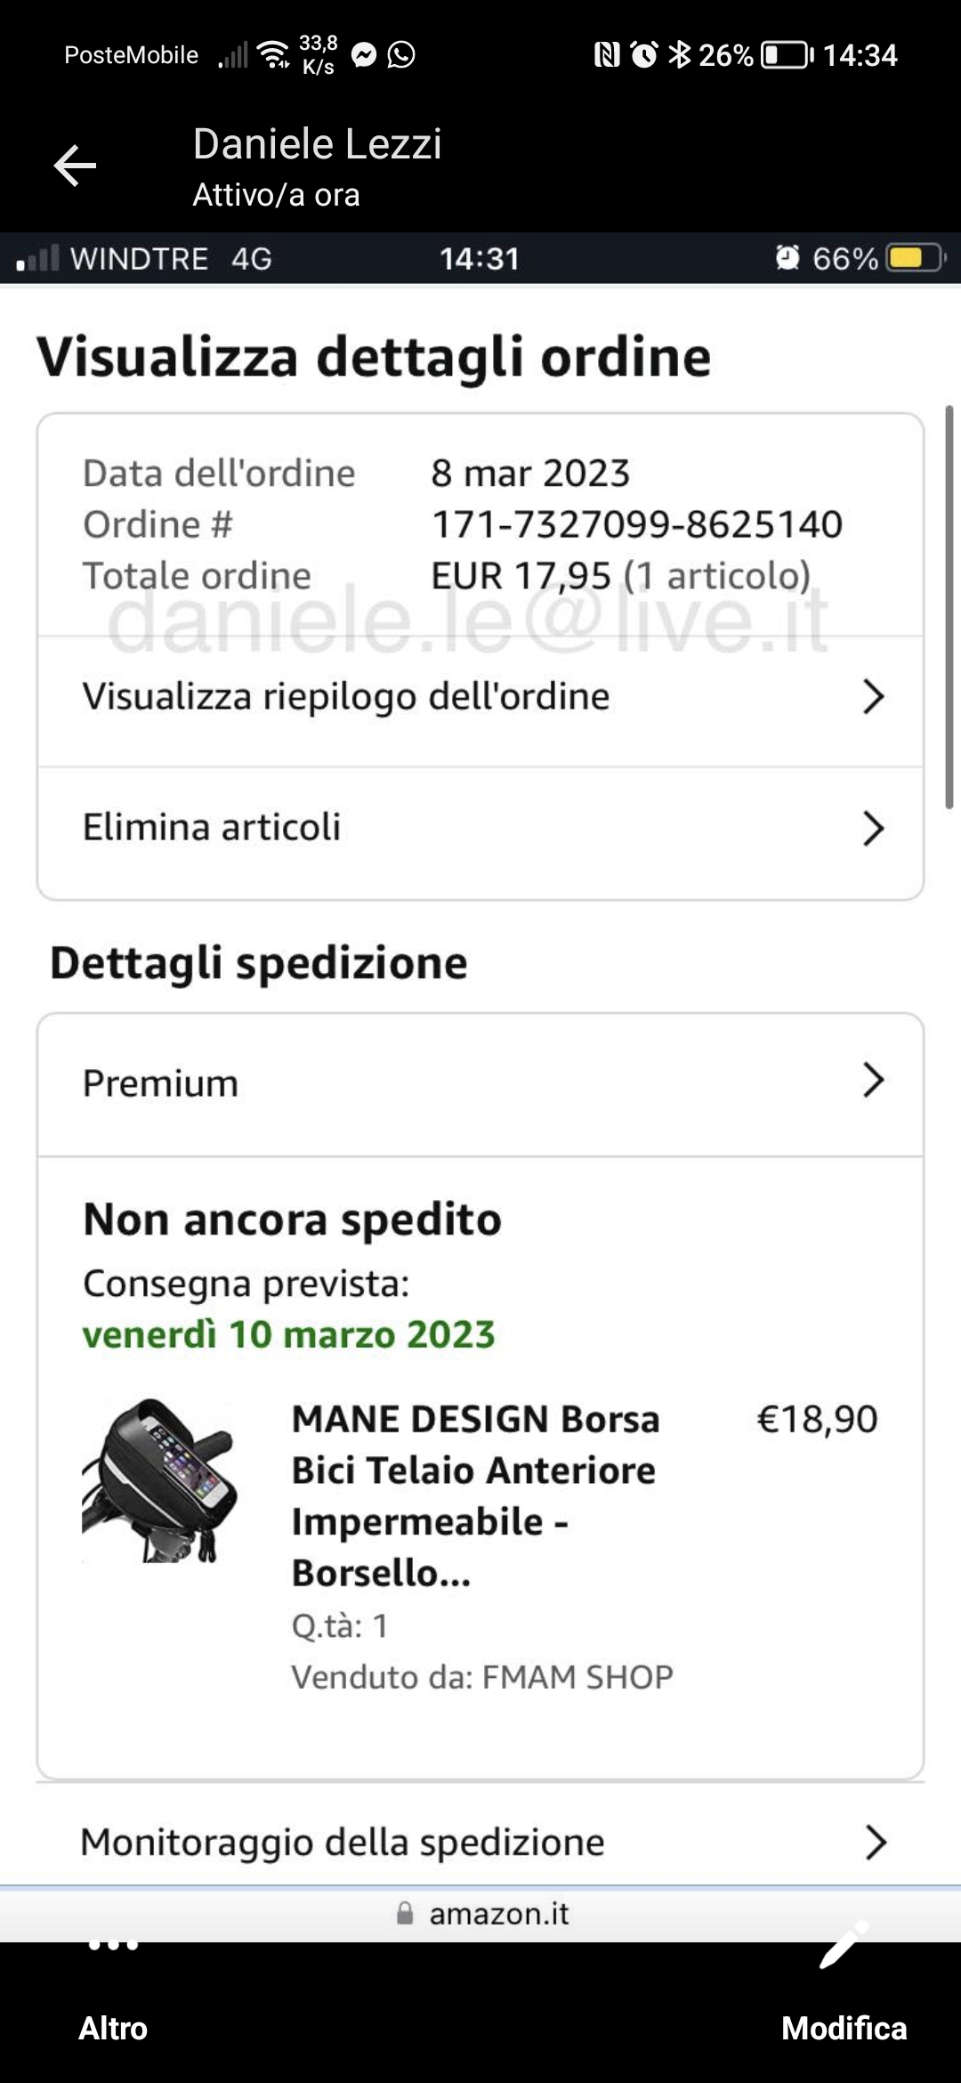Tap the back arrow icon
Screen dimensions: 961x2083
coord(75,166)
